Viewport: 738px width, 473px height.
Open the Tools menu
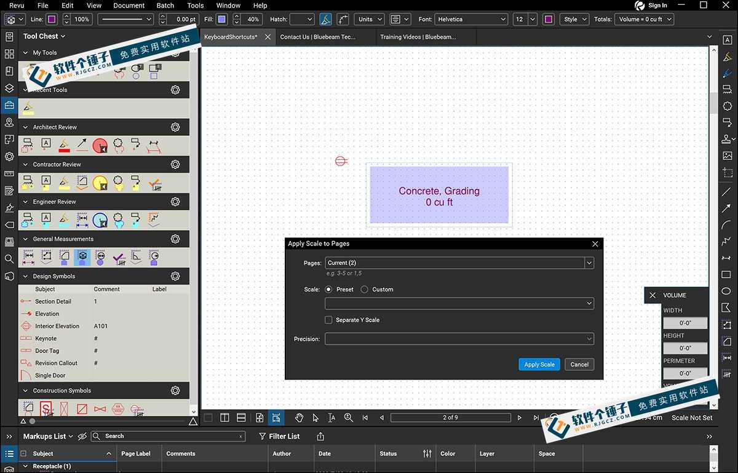pos(196,6)
